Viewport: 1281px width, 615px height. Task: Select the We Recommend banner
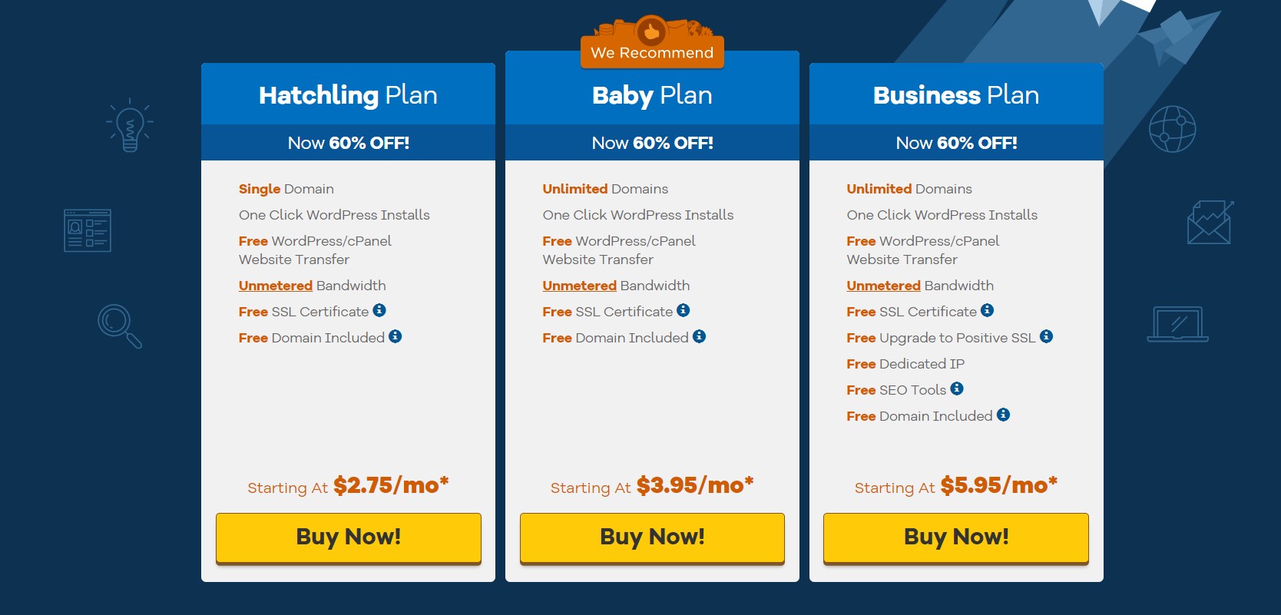(651, 52)
